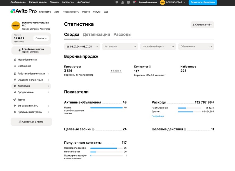This screenshot has width=235, height=171.
Task: Click the Целевые действия help icon
Action: coord(185,129)
